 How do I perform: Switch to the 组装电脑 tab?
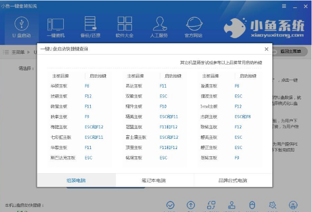point(76,181)
